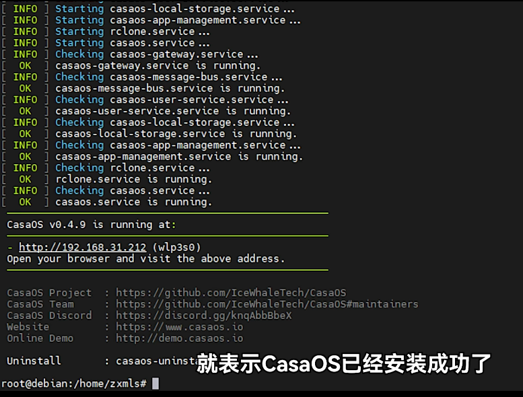523x397 pixels.
Task: Click the OK tag before casaos.service is running
Action: (x=25, y=202)
